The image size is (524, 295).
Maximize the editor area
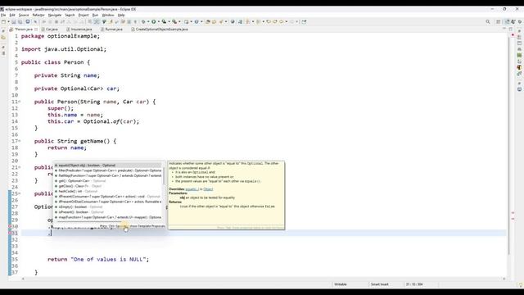coord(510,29)
